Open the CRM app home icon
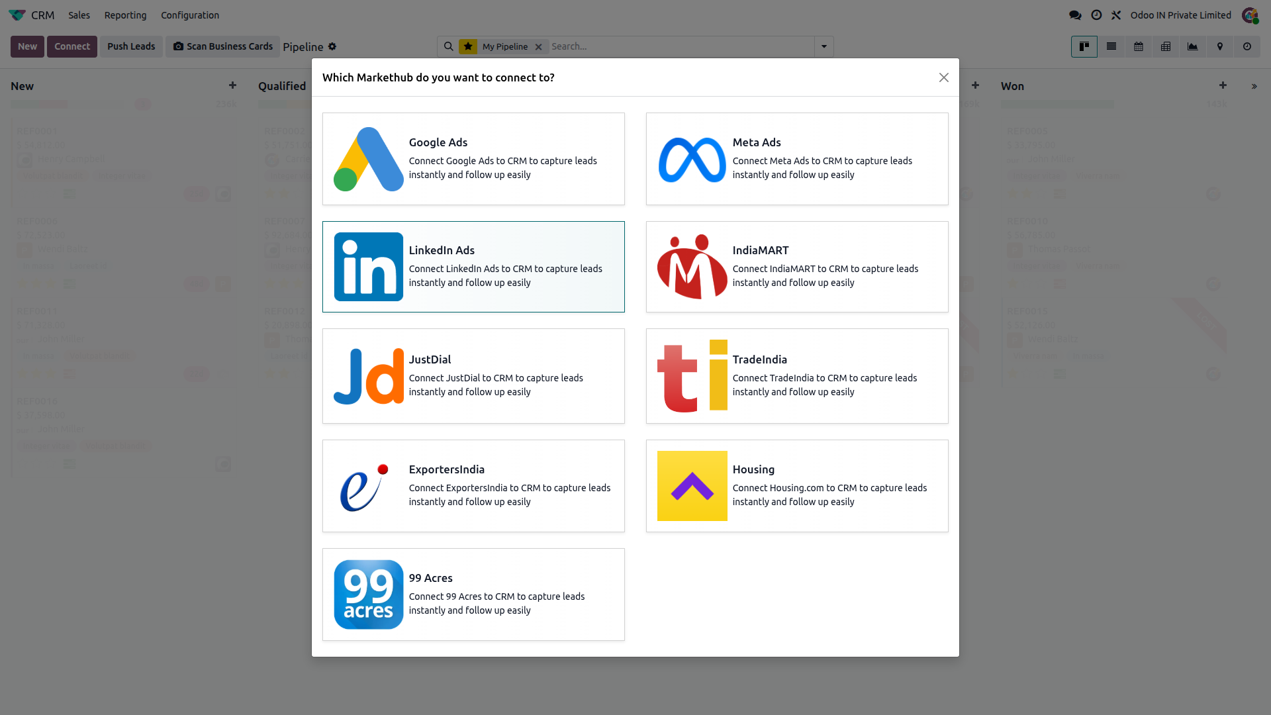Viewport: 1271px width, 715px height. click(x=17, y=15)
